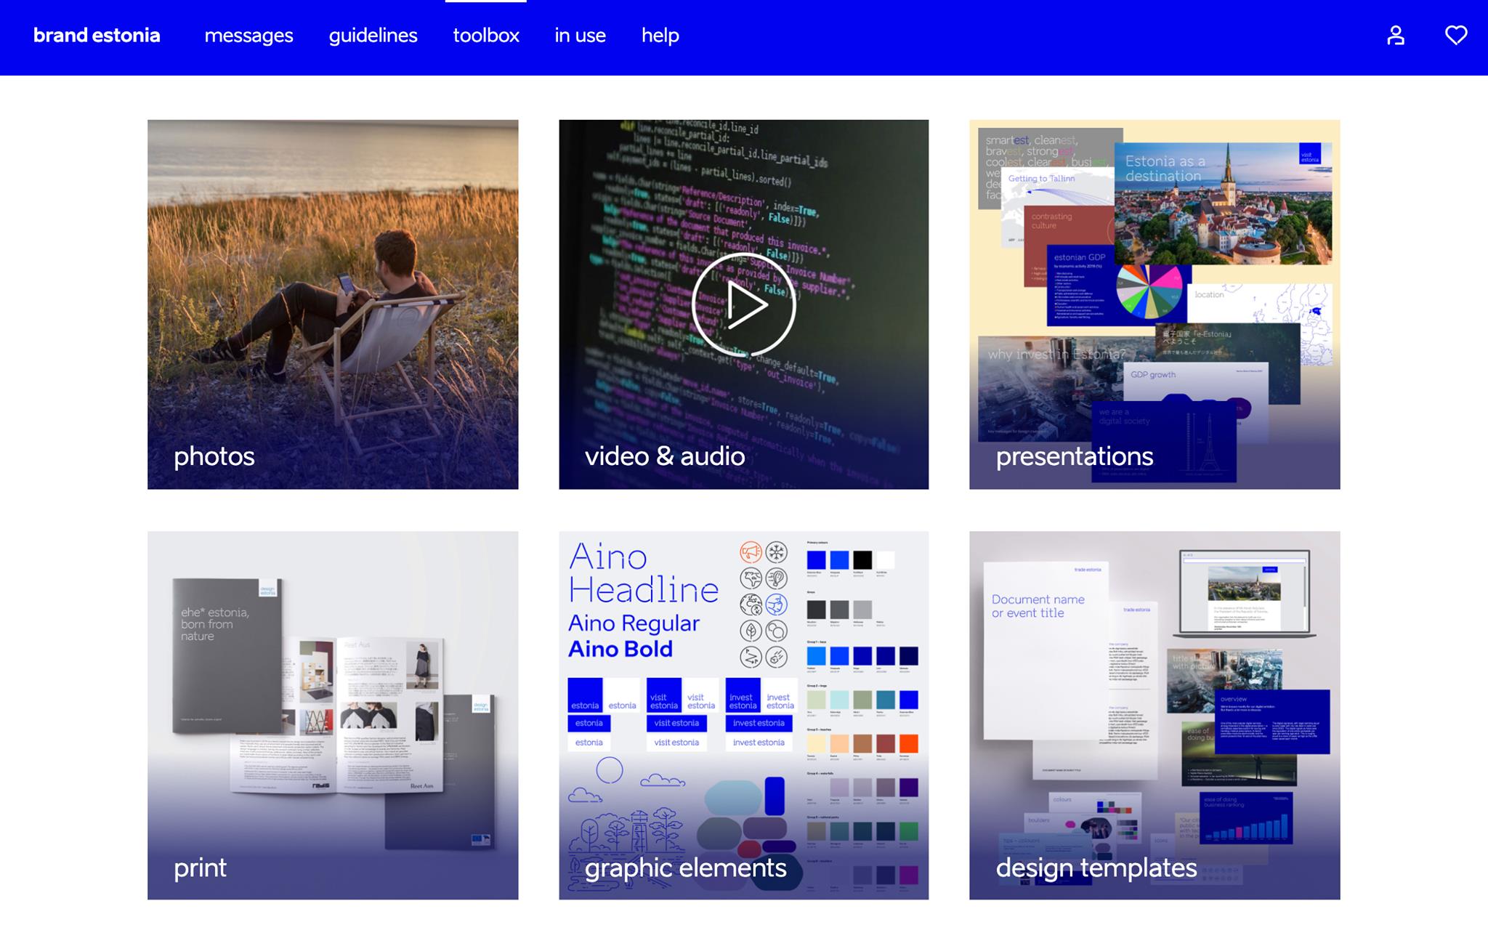This screenshot has width=1488, height=930.
Task: Play the video & audio tile
Action: coord(744,304)
